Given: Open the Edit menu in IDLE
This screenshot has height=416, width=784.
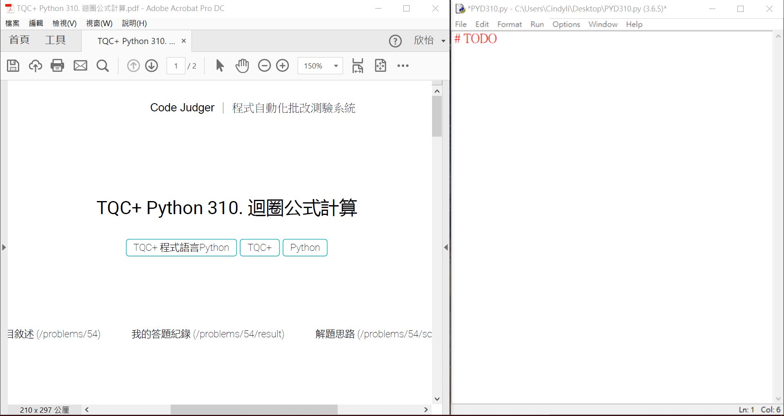Looking at the screenshot, I should (482, 24).
